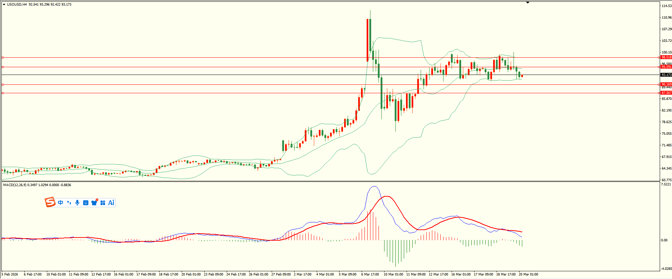Image resolution: width=672 pixels, height=279 pixels.
Task: Click left anchor of the 98.518 line
Action: pos(3,57)
